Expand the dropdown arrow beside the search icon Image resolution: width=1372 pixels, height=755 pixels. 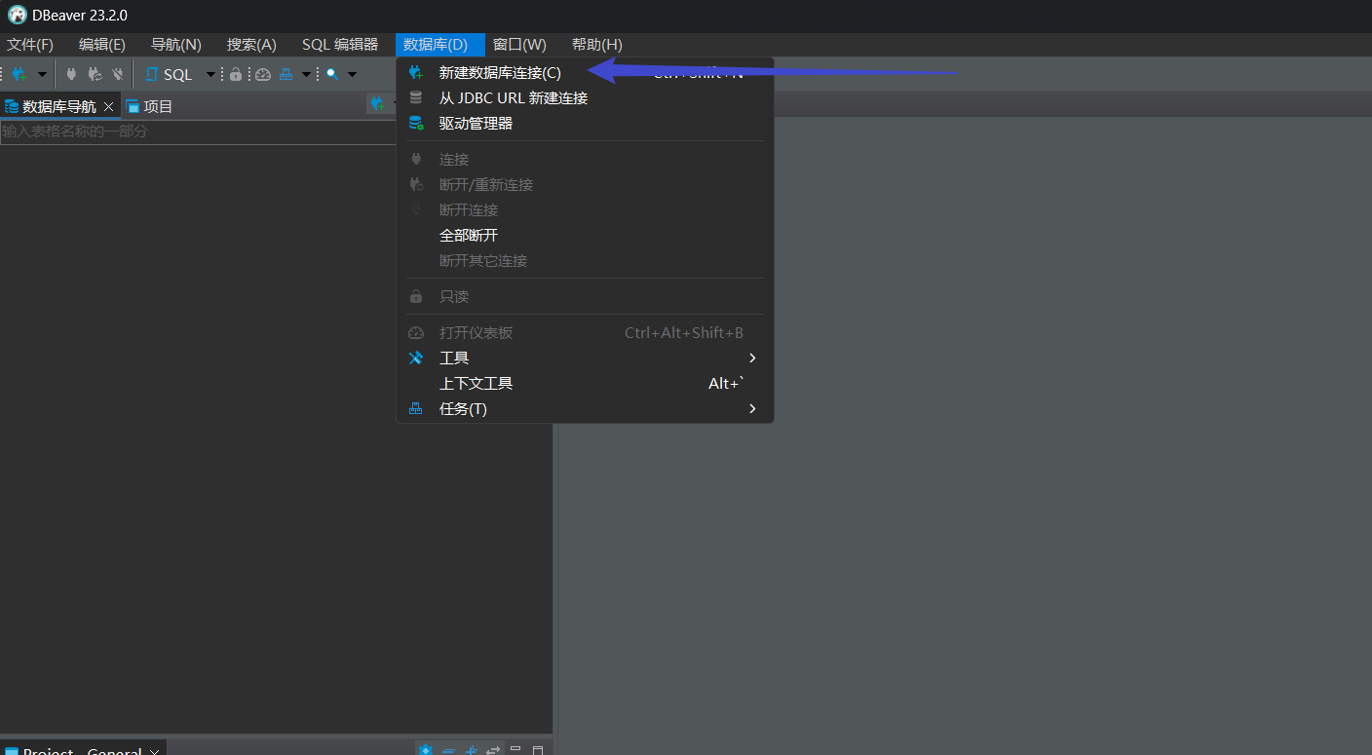pos(352,74)
